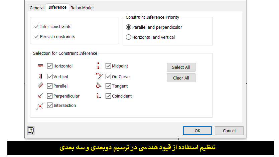
Task: Switch to the General tab
Action: point(37,8)
